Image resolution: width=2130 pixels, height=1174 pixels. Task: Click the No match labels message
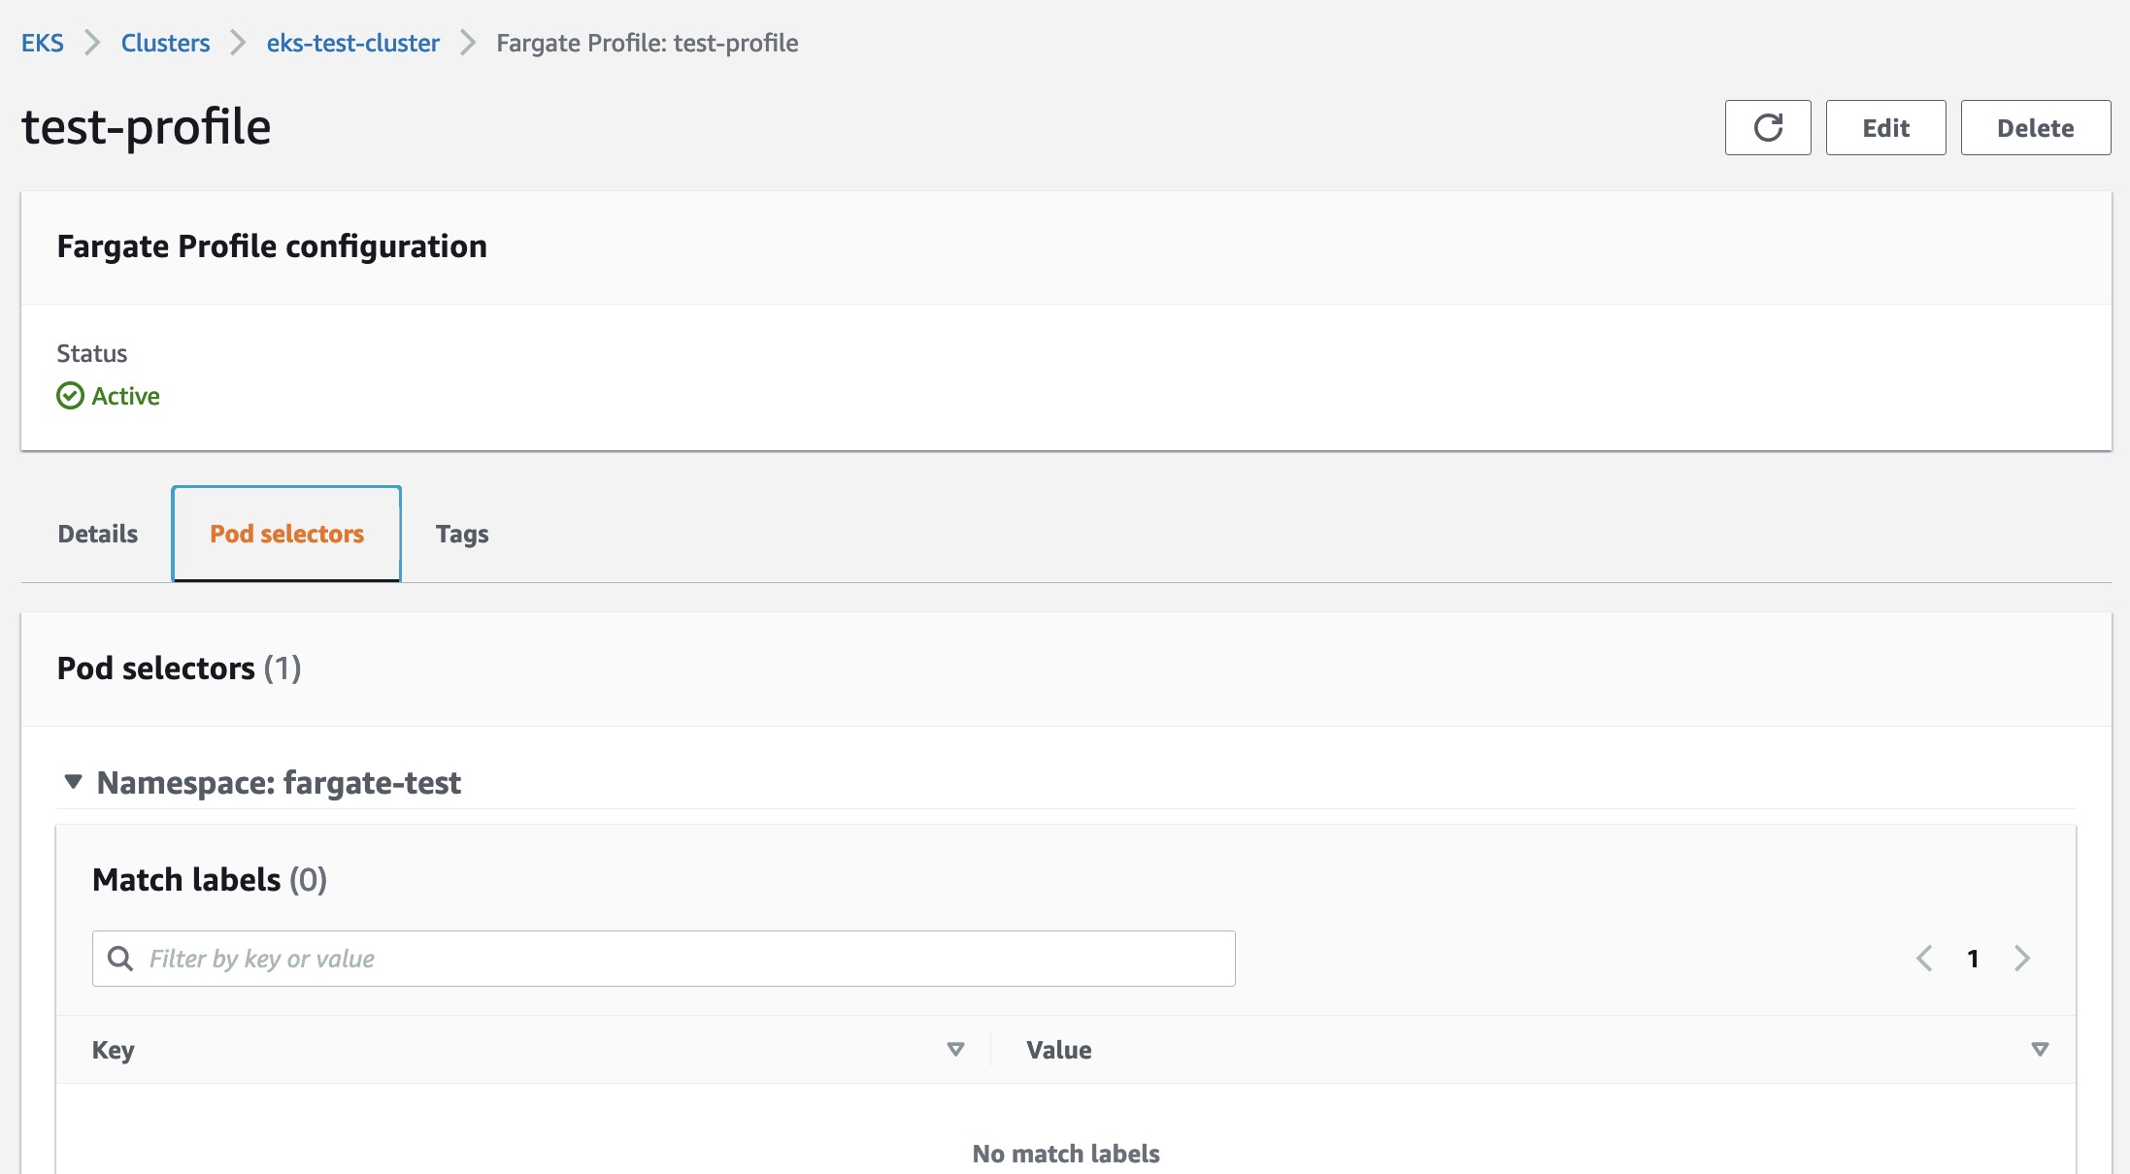tap(1066, 1154)
